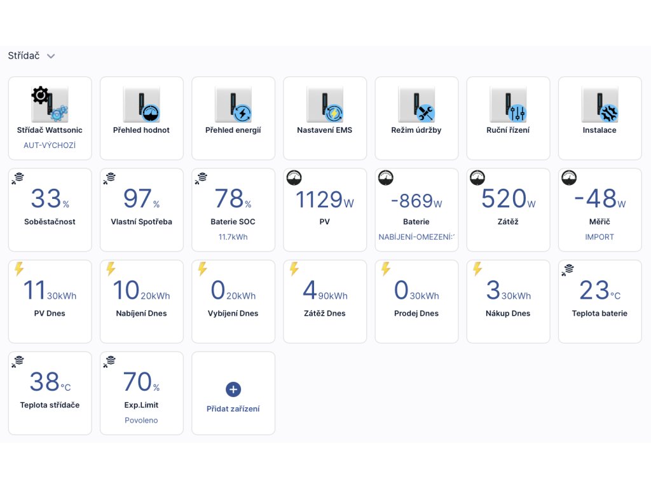Click the lightning icon on PV Dnes
This screenshot has height=488, width=651.
coord(19,269)
